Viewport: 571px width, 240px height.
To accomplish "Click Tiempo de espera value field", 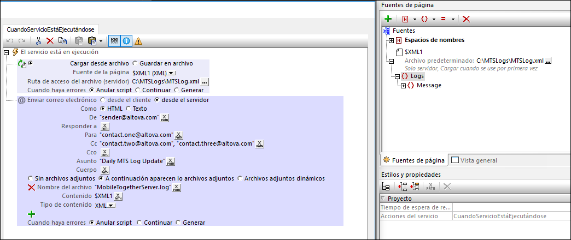I will point(511,207).
